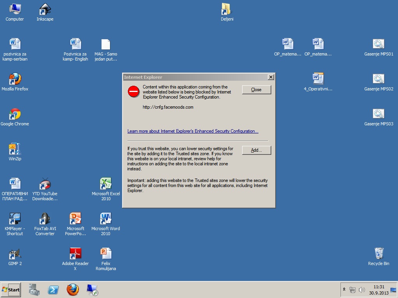Open the Google Chrome desktop icon

click(x=15, y=114)
